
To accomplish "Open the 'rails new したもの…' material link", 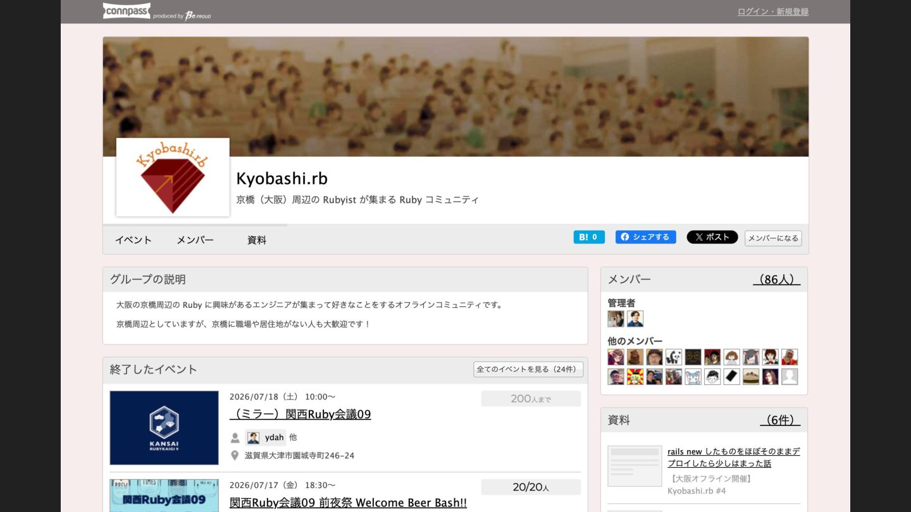I will point(734,458).
